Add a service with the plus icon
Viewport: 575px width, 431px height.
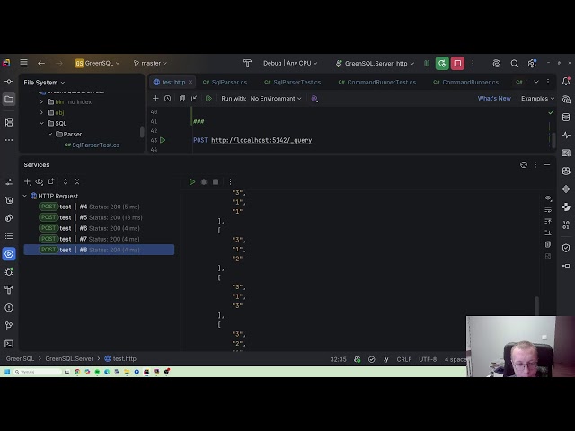point(27,181)
